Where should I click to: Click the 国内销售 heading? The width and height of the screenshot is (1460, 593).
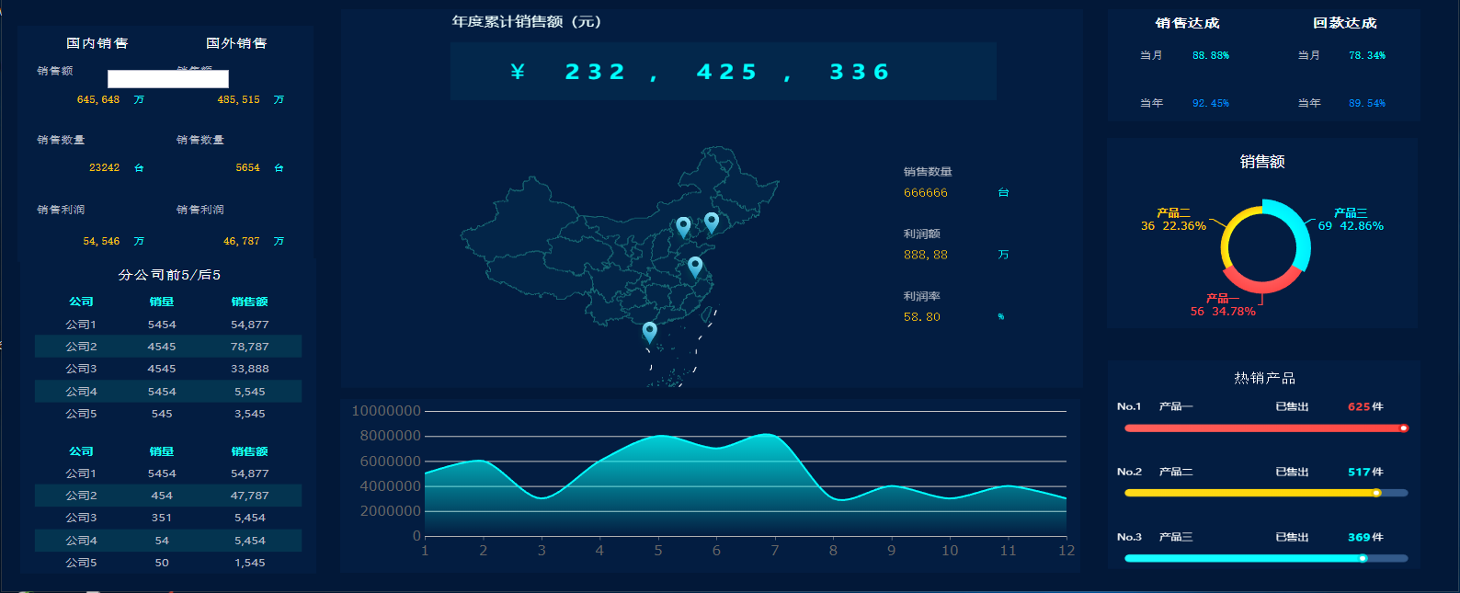[x=97, y=43]
